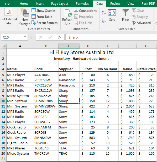Screen dimensions: 157x162
Task: Click the Supplier header cell
Action: 69,69
